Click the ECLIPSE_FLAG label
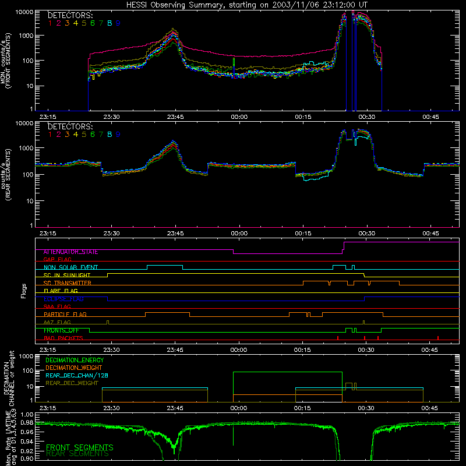This screenshot has width=466, height=466. tap(63, 299)
